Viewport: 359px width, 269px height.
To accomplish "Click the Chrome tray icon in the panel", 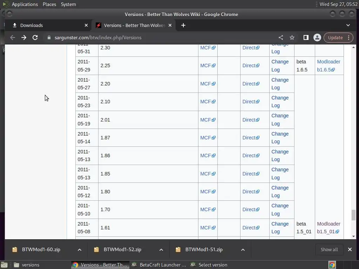I will (x=332, y=265).
